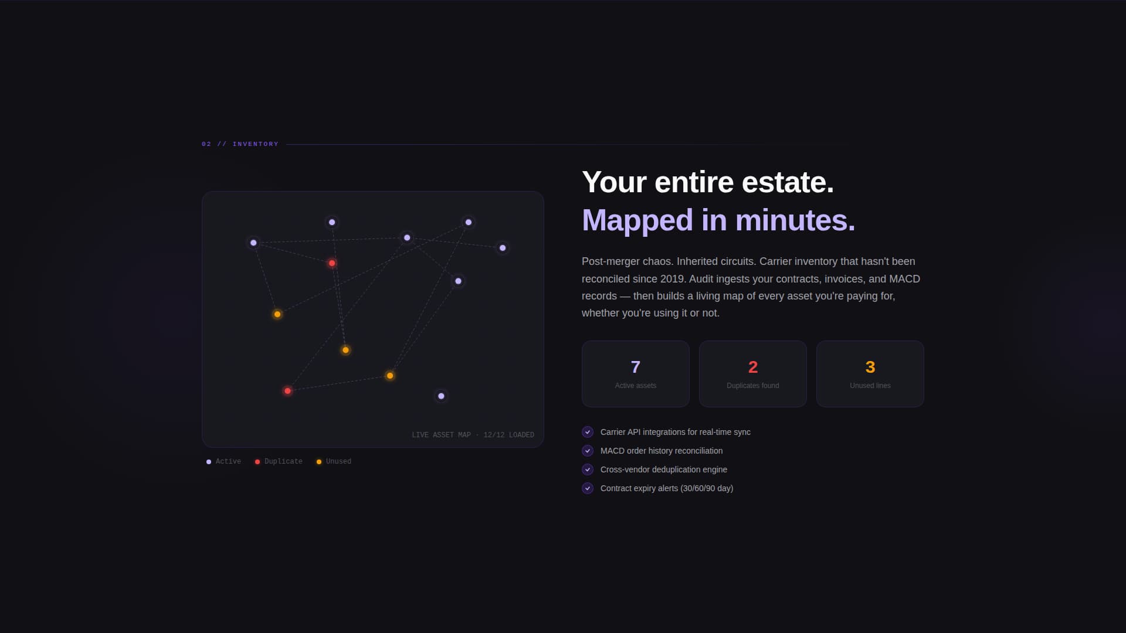Click the Live Asset Map status text

[x=473, y=435]
